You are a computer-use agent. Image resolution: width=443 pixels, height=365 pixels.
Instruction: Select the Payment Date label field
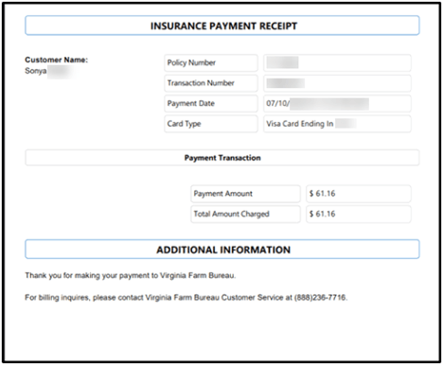click(x=211, y=103)
